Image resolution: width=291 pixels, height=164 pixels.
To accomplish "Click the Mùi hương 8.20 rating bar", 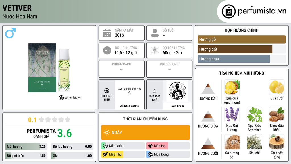I will click(26, 147).
